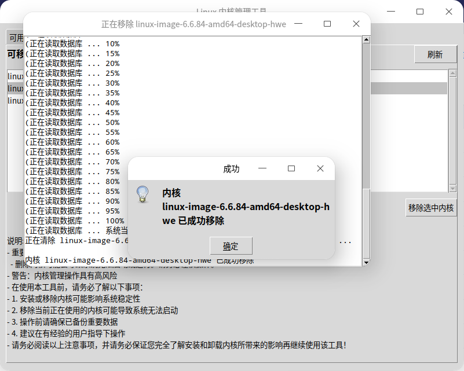Maximize the main kernel manager window

coord(420,12)
